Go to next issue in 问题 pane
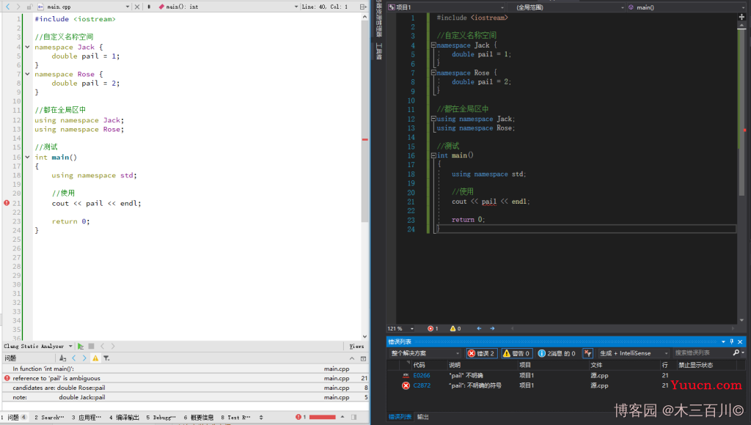 tap(84, 358)
